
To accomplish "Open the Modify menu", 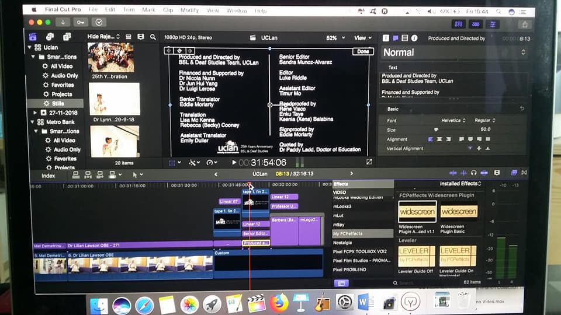I will point(189,10).
